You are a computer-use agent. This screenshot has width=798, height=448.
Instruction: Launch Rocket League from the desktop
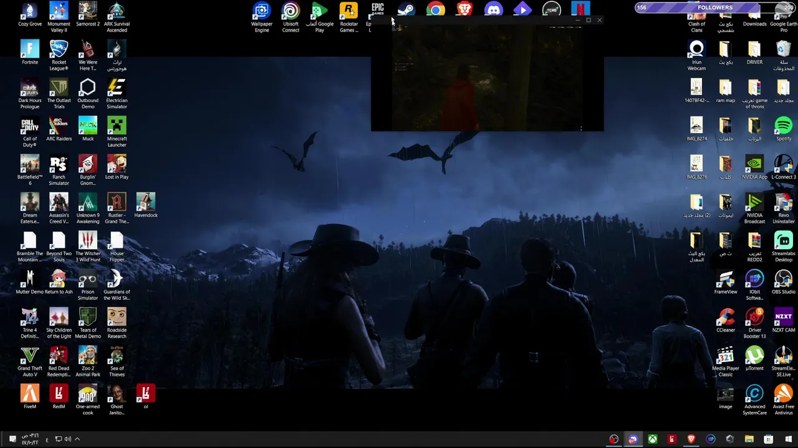pos(59,55)
